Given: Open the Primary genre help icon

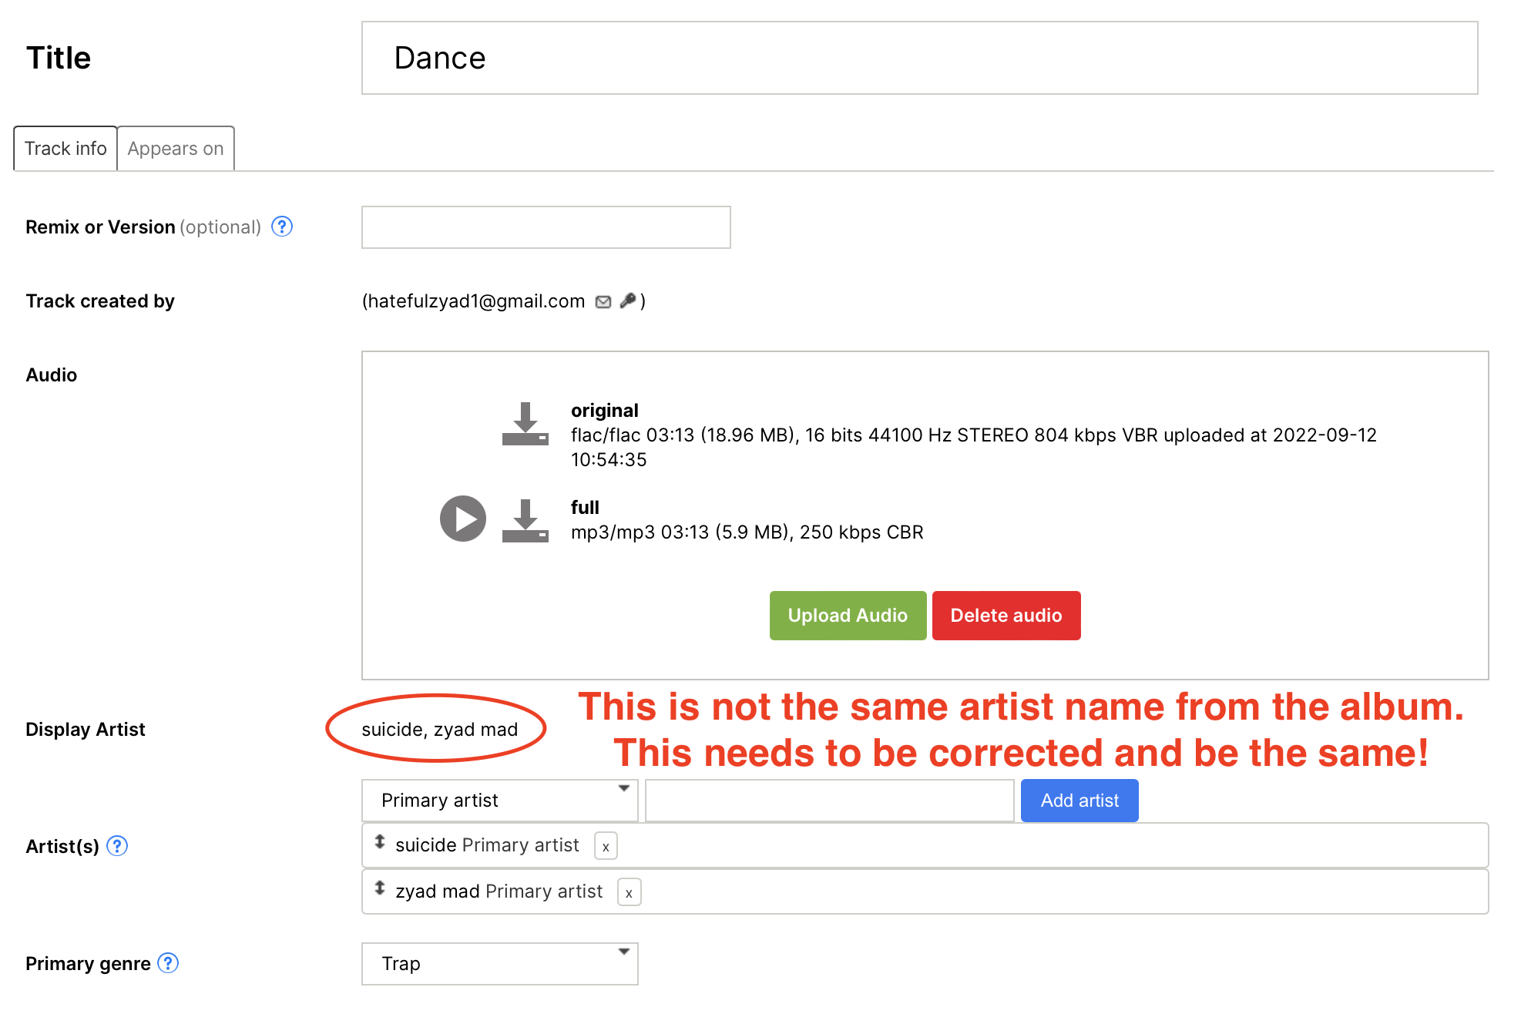Looking at the screenshot, I should click(168, 963).
